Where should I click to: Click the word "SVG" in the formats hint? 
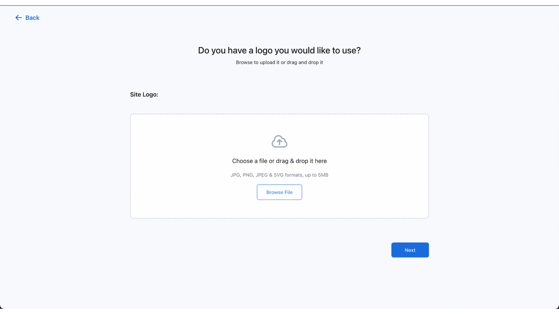(x=278, y=175)
